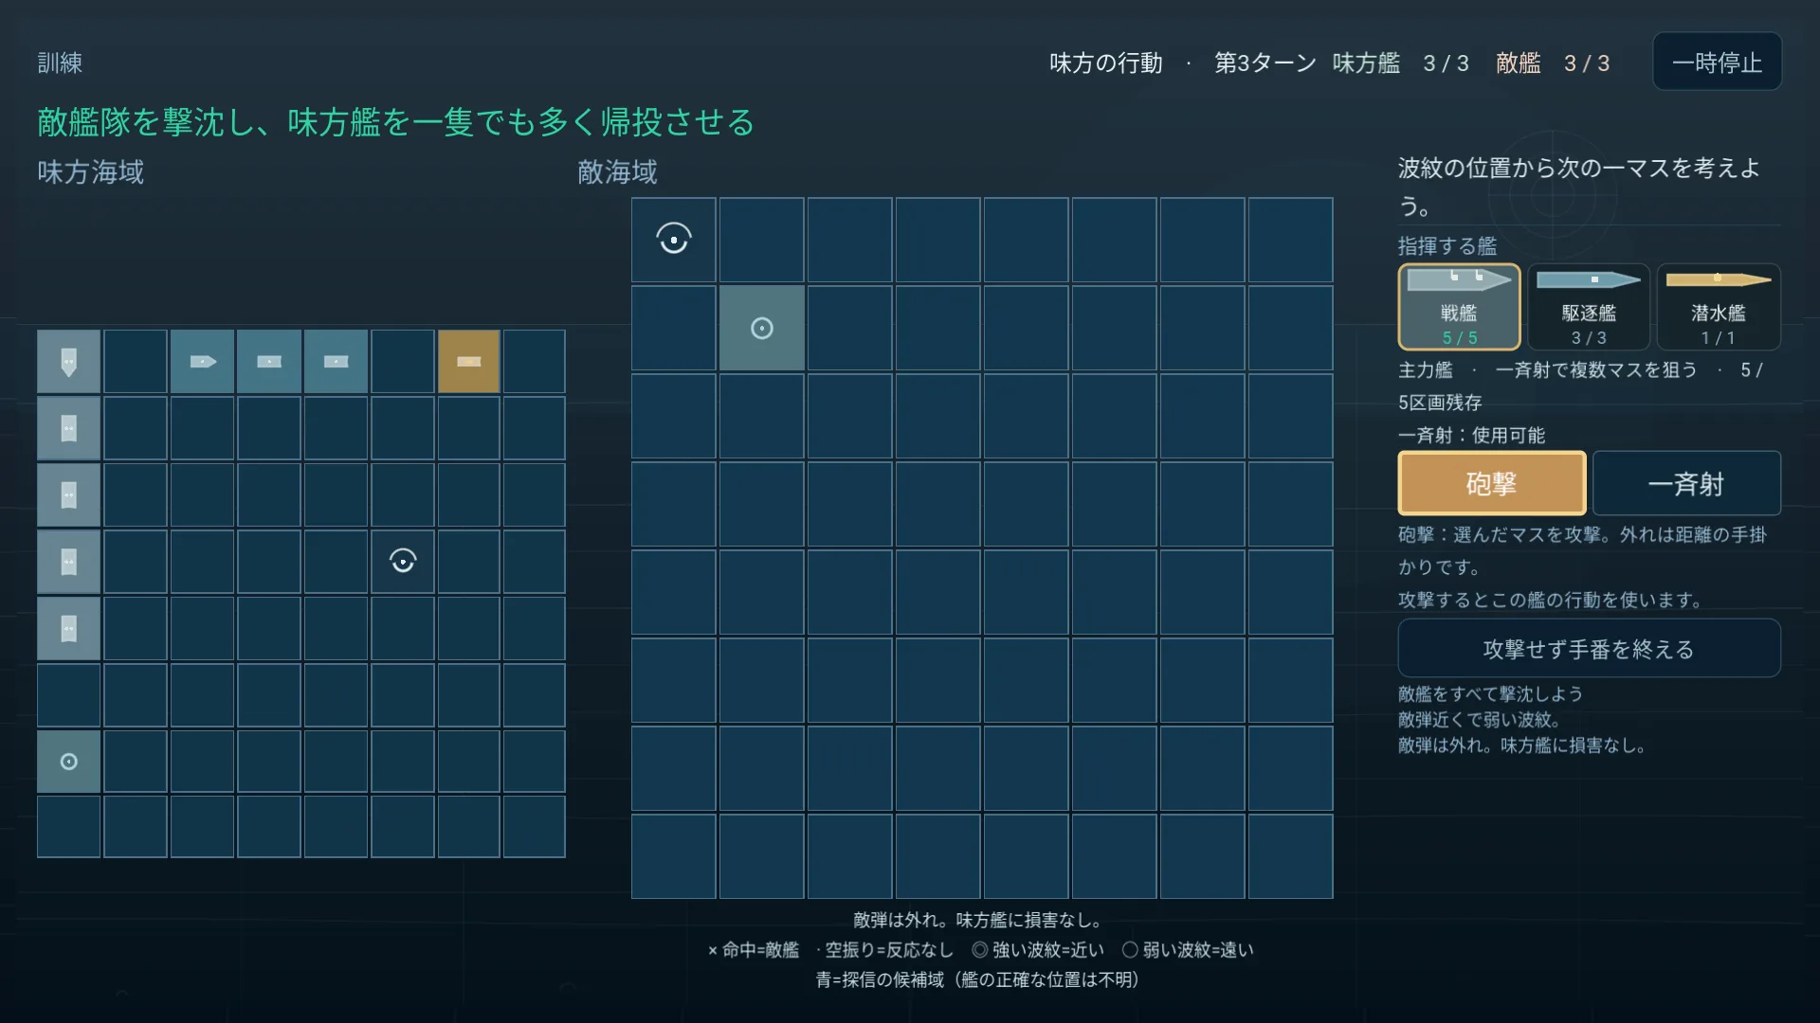Viewport: 1820px width, 1023px height.
Task: Click the destroyer segment beside the bow arrow
Action: pos(269,362)
